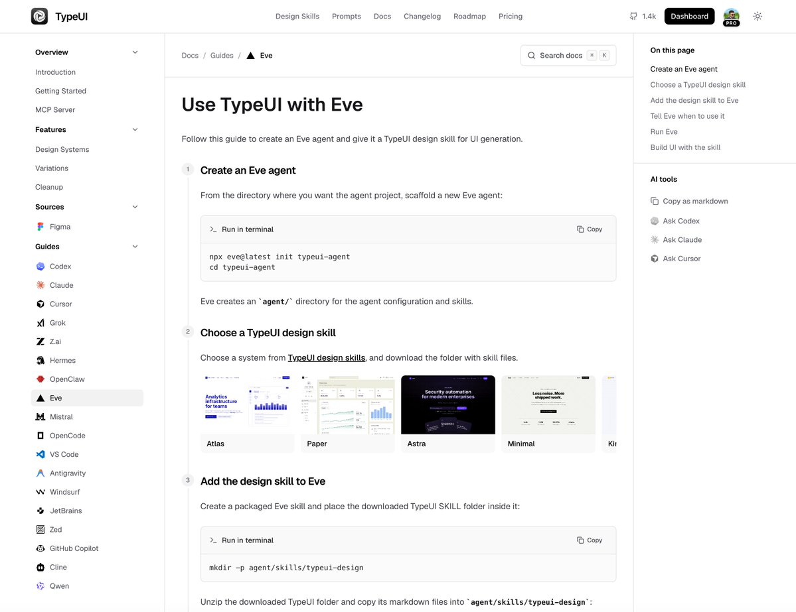Select the Minimal design skill thumbnail
Image resolution: width=796 pixels, height=612 pixels.
click(548, 414)
